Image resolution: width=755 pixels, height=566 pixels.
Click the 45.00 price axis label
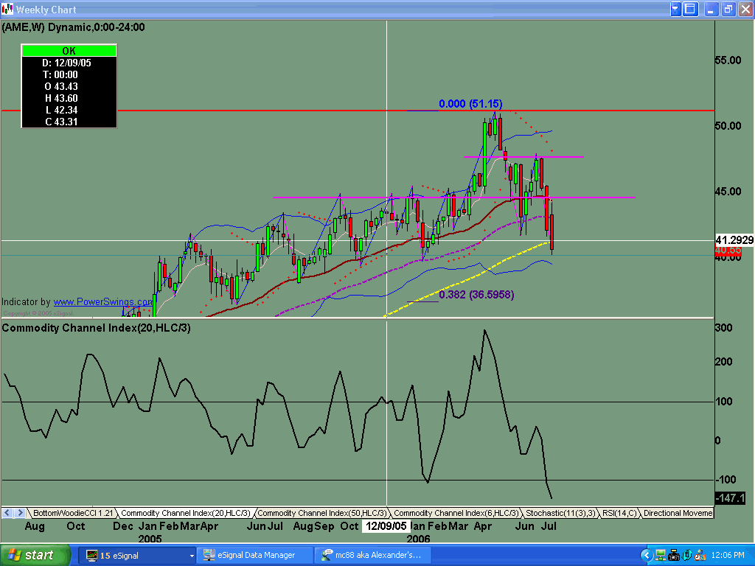click(x=728, y=192)
